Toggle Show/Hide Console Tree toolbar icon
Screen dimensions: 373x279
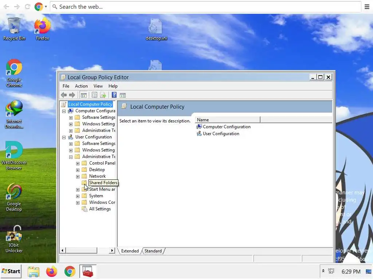click(x=83, y=95)
